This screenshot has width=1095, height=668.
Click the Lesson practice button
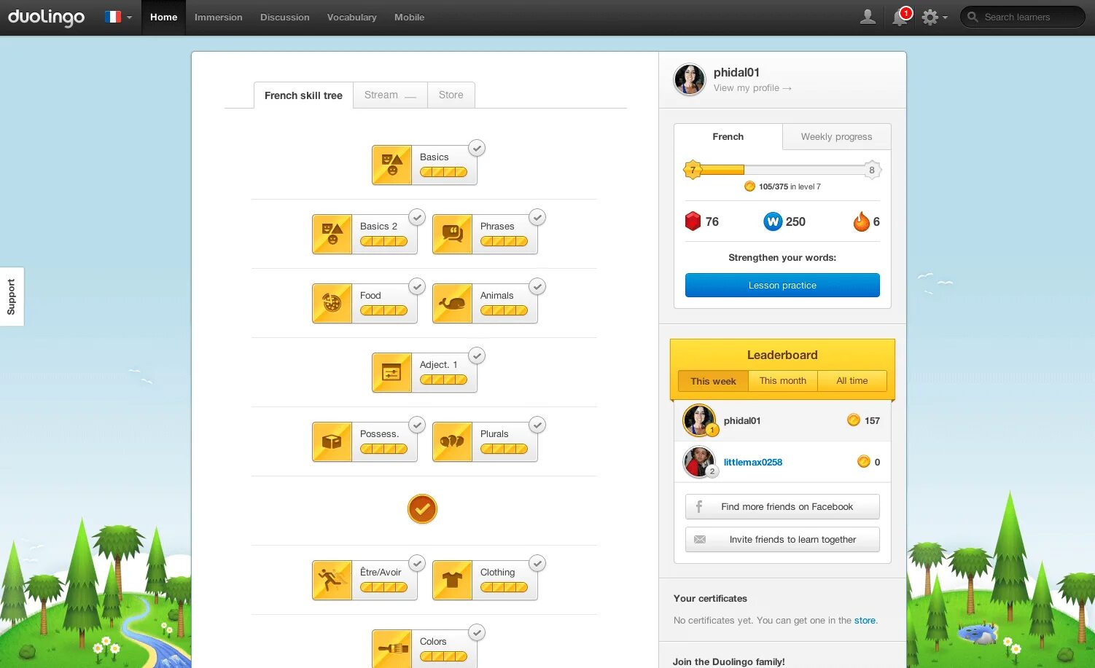click(x=782, y=286)
